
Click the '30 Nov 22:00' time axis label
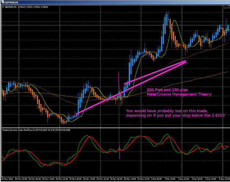click(x=144, y=179)
